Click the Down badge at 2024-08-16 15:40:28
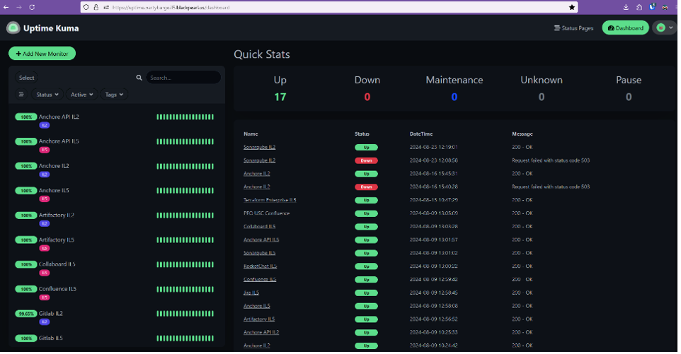Image resolution: width=681 pixels, height=354 pixels. 366,187
